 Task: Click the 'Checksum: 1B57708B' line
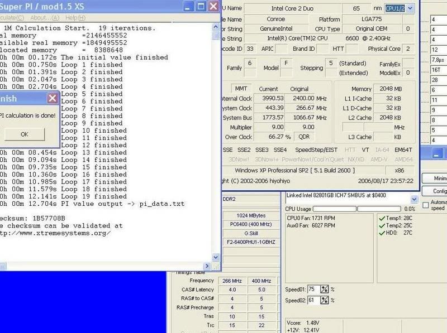32,218
